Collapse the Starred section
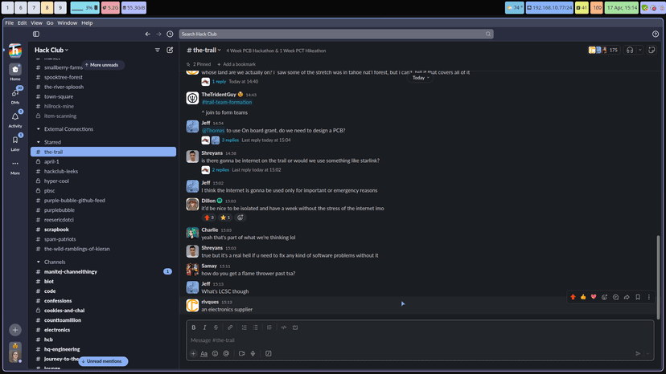The image size is (666, 374). 39,142
